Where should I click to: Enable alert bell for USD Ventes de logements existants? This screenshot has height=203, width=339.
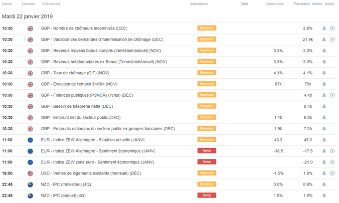point(324,173)
